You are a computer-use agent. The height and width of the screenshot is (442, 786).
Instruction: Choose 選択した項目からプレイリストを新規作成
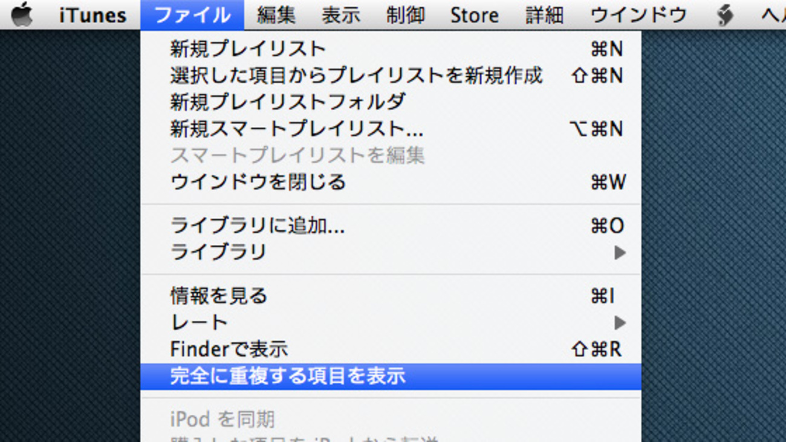(391, 76)
